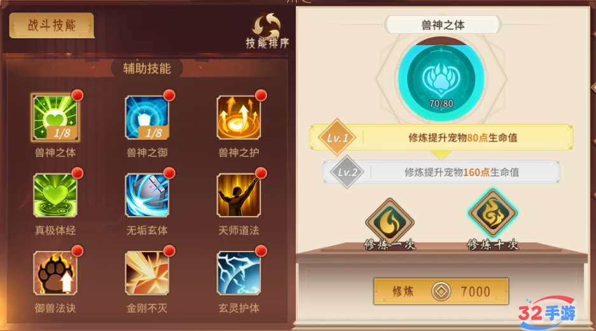Image resolution: width=596 pixels, height=331 pixels.
Task: Click the 兽神之体 title banner
Action: [x=443, y=25]
